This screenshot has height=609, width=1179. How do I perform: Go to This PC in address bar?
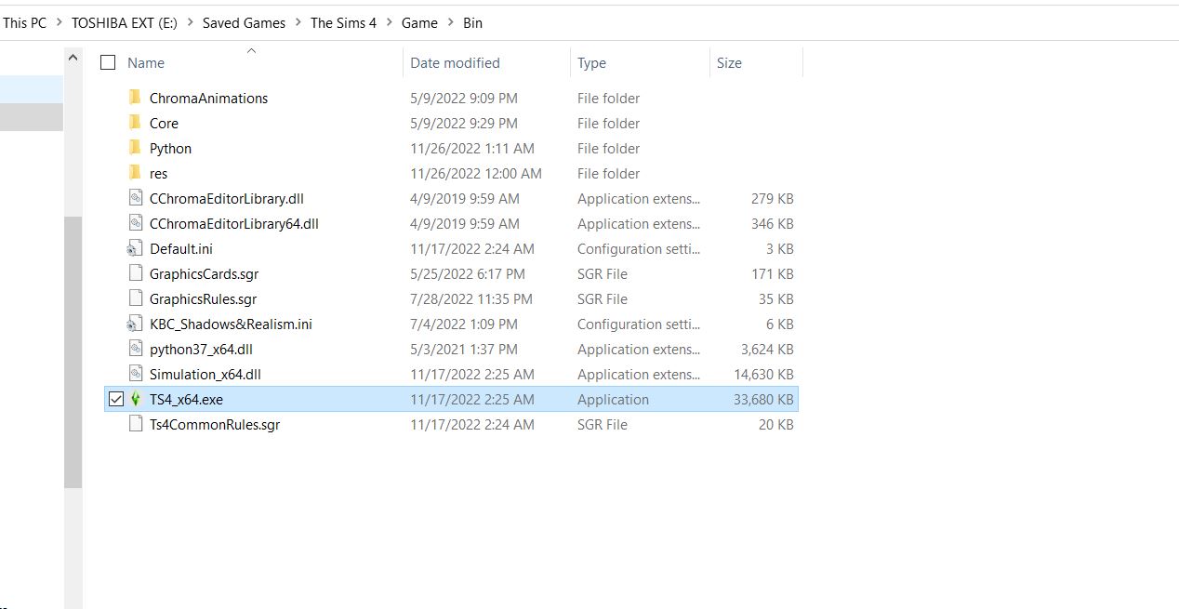tap(24, 22)
